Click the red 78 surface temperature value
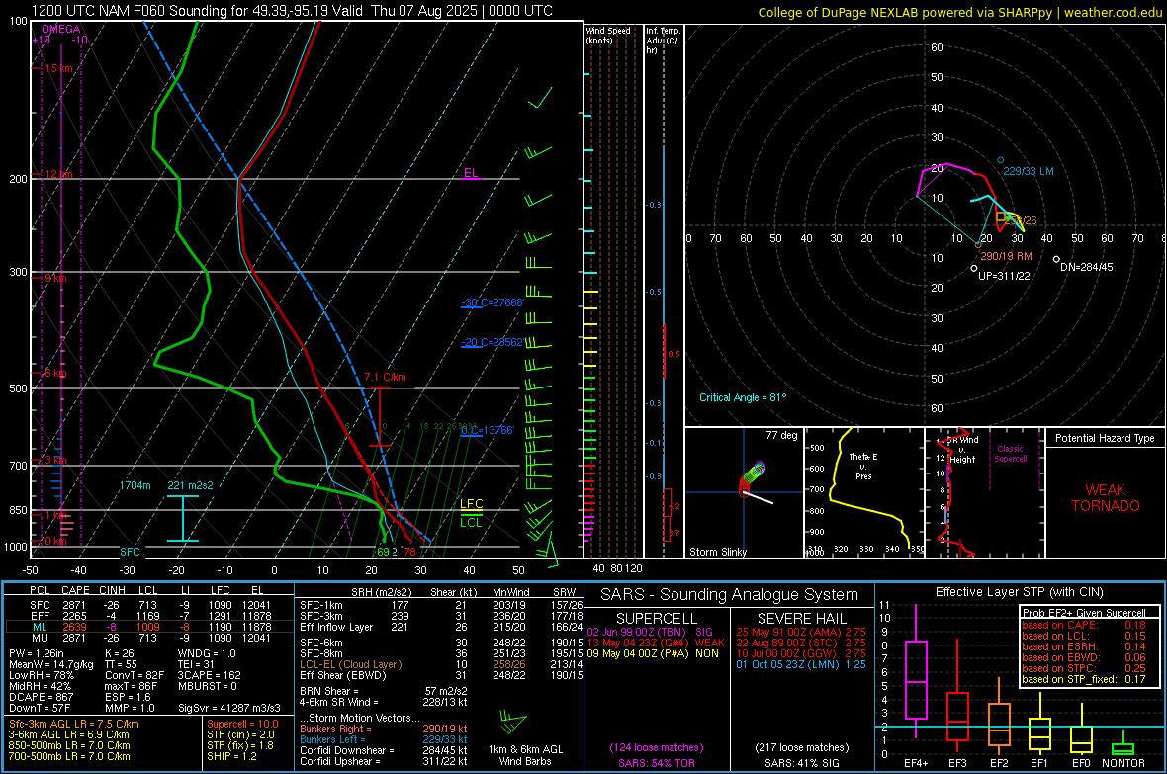 coord(410,552)
